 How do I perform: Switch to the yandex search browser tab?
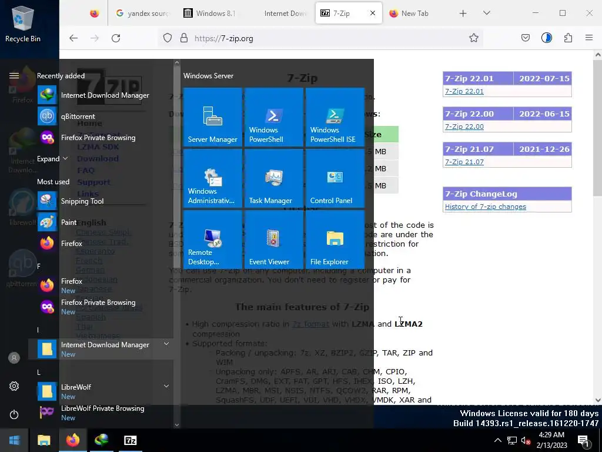143,13
